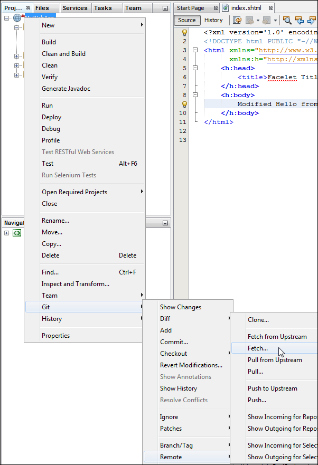
Task: Switch to the Services tab
Action: point(75,8)
